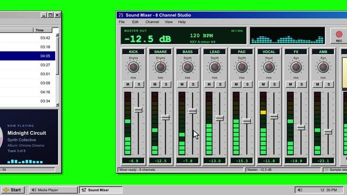Start recording with the REC button
Screen dimensions: 347x195
pyautogui.click(x=339, y=36)
